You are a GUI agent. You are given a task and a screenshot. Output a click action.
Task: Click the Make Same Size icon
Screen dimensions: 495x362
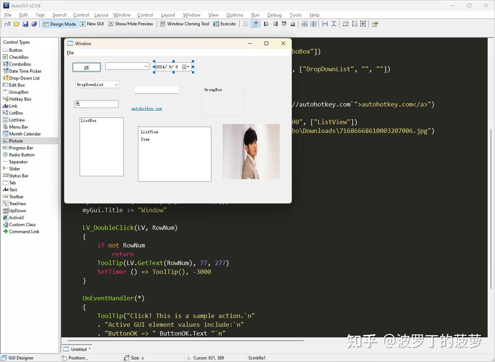[363, 24]
